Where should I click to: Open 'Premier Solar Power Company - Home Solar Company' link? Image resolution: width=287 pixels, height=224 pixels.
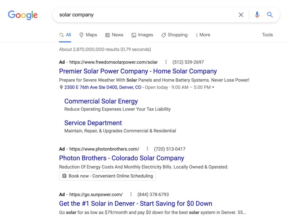point(138,71)
